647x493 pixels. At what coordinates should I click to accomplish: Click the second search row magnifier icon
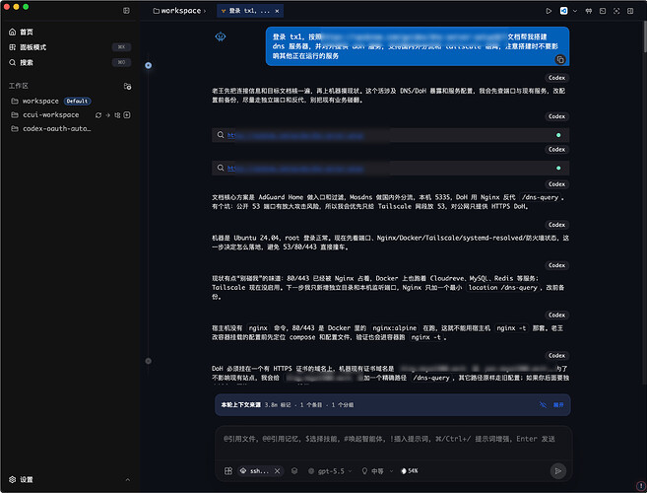(x=221, y=168)
